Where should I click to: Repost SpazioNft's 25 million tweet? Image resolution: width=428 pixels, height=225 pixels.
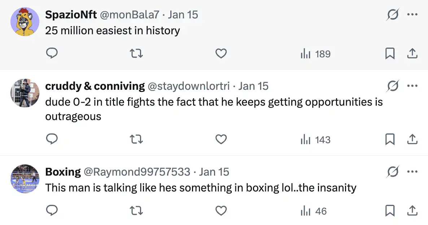pos(136,54)
